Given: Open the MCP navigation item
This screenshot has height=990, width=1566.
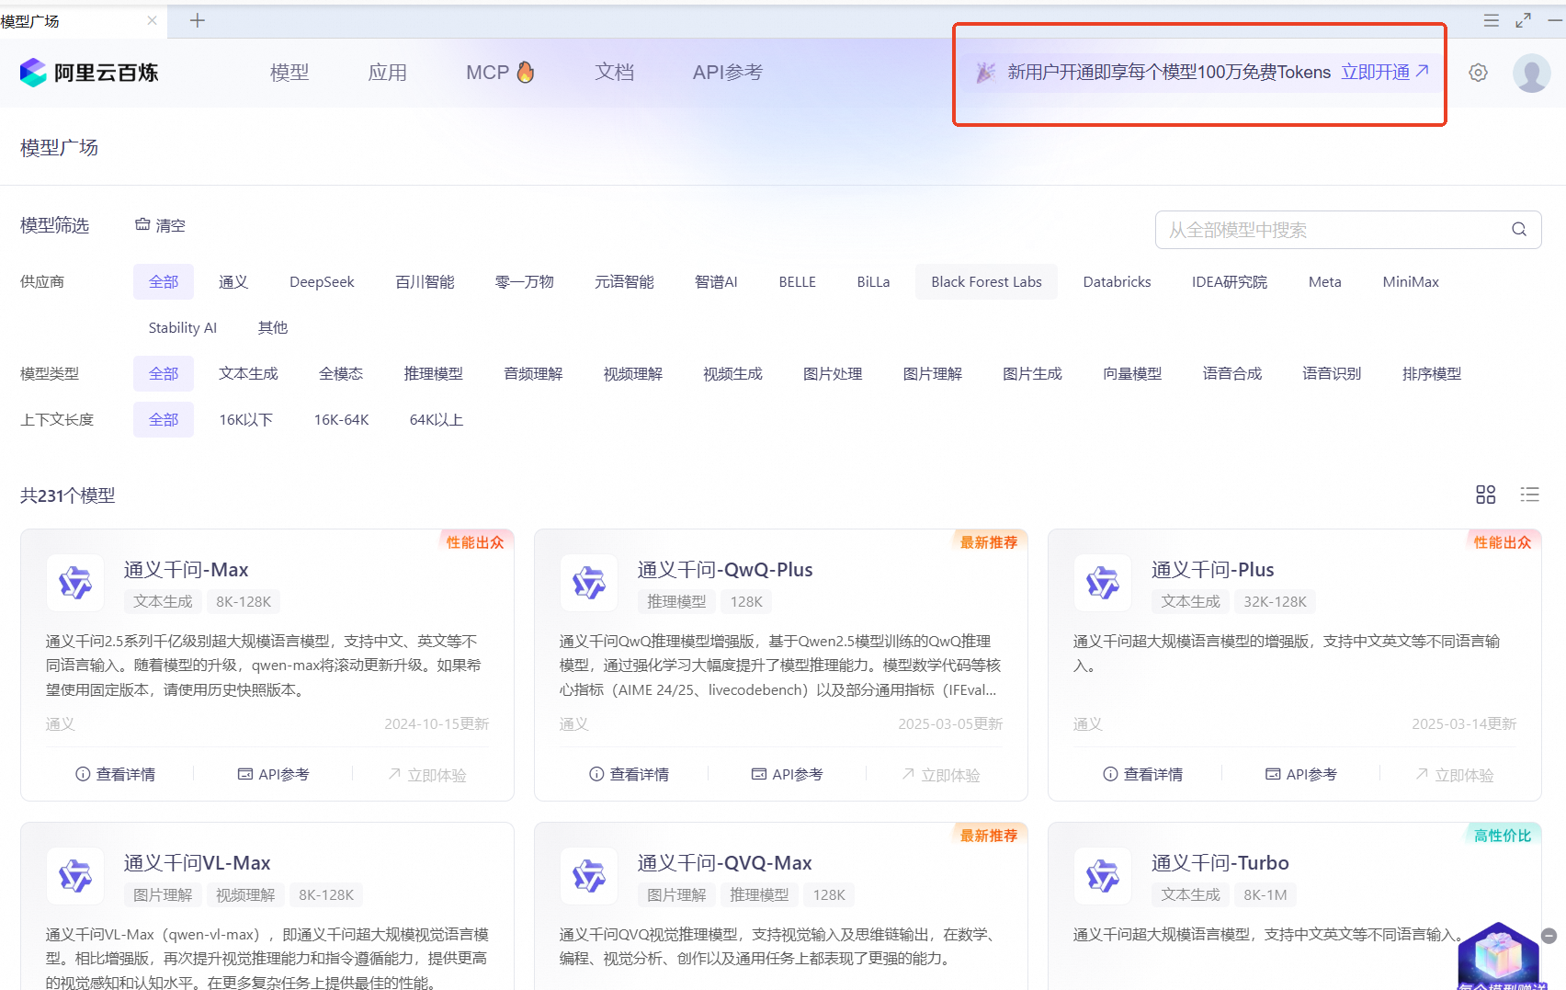Looking at the screenshot, I should 500,73.
